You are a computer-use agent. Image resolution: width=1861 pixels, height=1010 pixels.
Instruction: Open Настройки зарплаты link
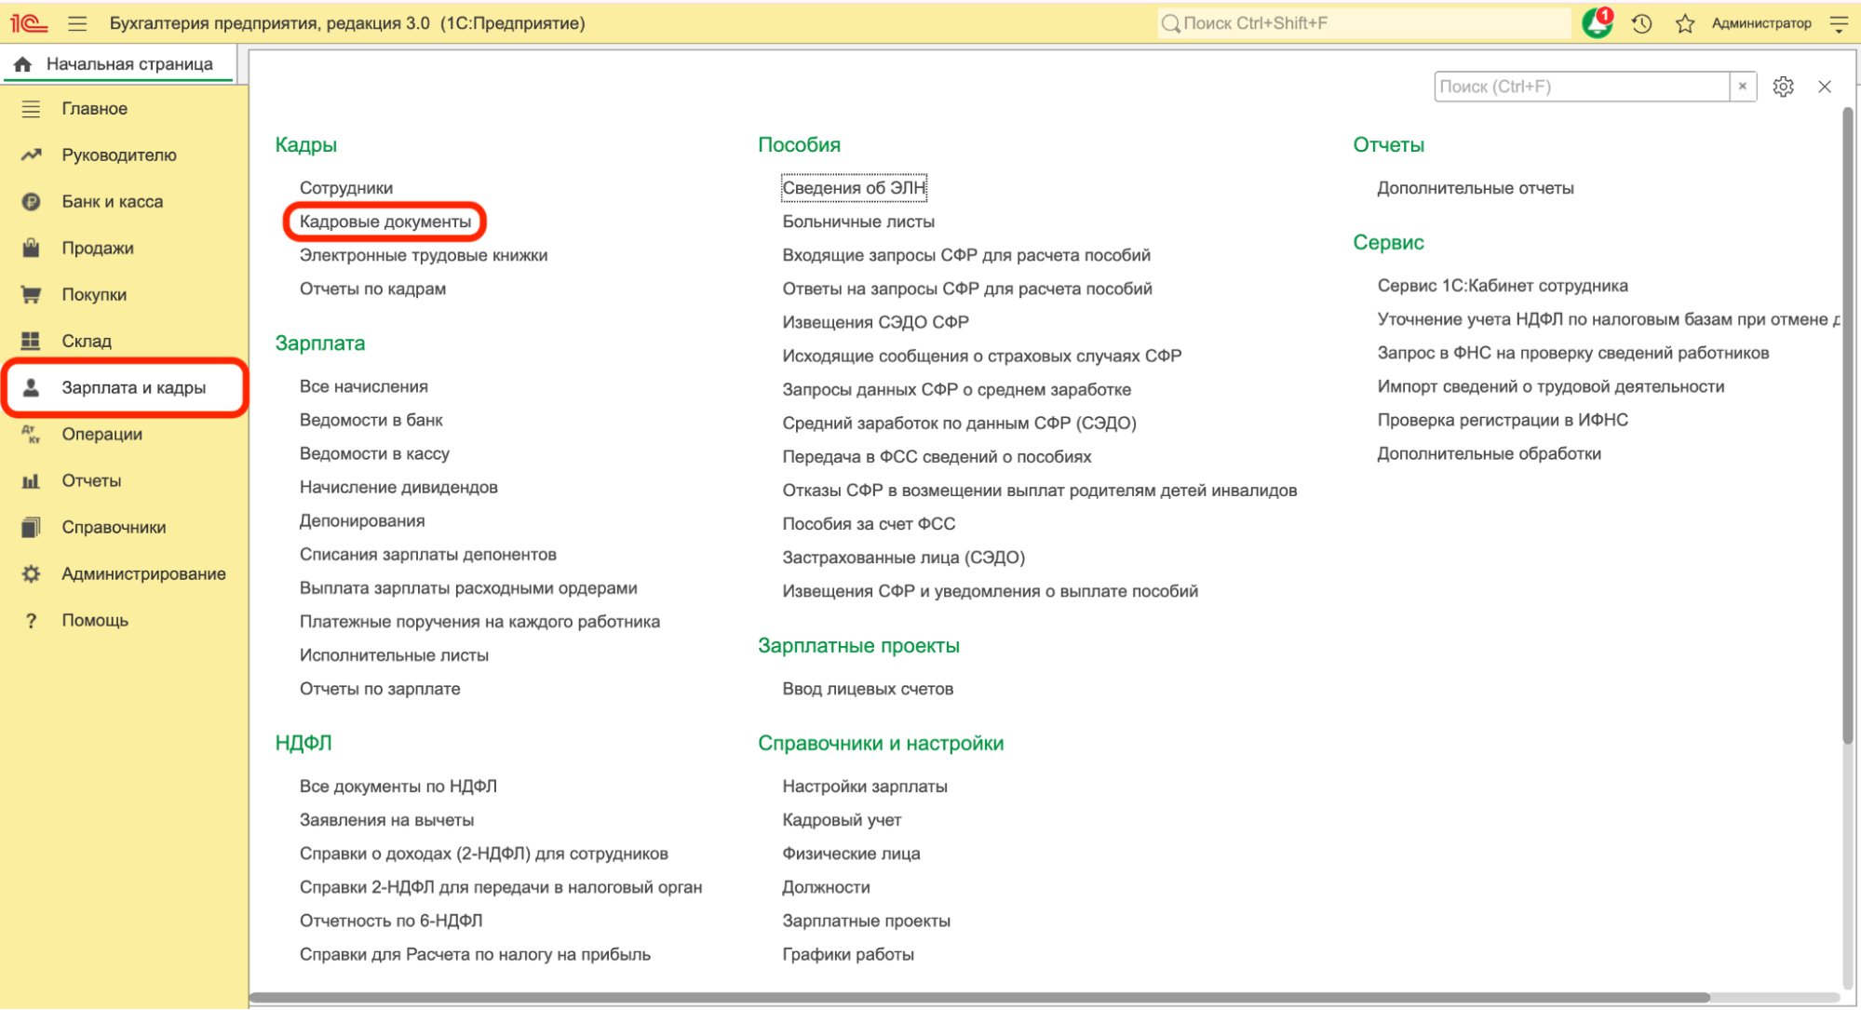tap(864, 787)
